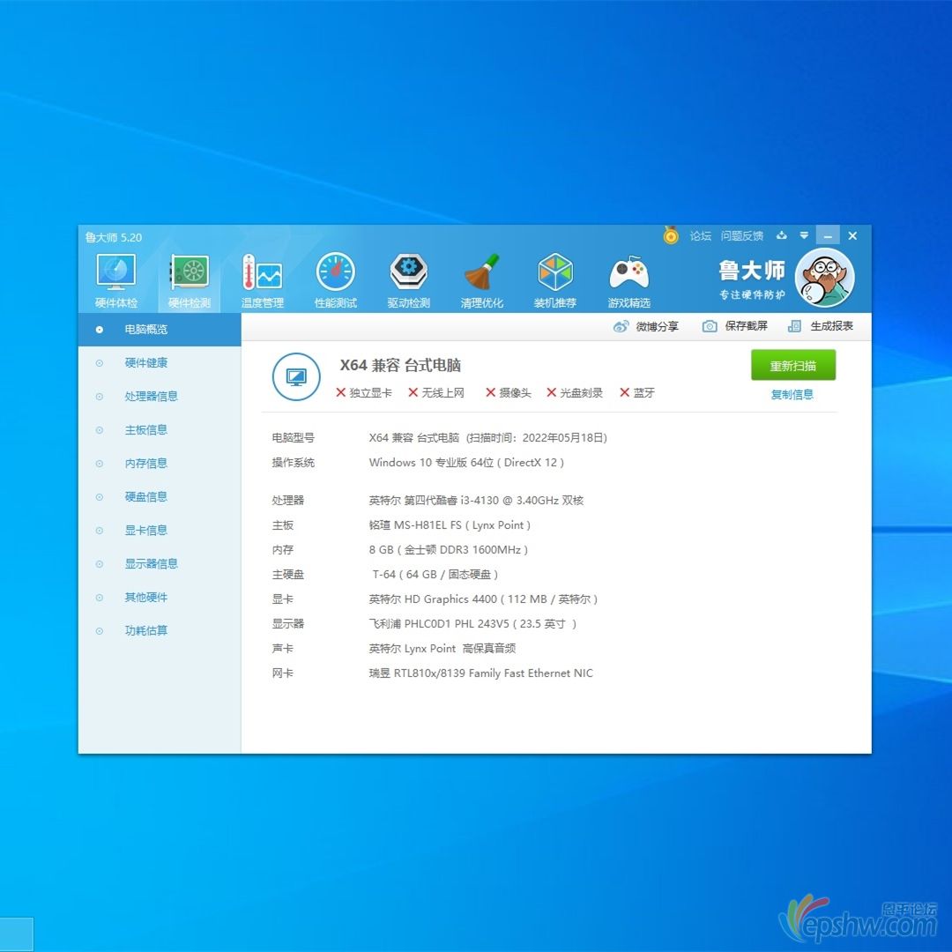This screenshot has height=952, width=952.
Task: Open the 问题反馈 feedback link
Action: [x=742, y=235]
